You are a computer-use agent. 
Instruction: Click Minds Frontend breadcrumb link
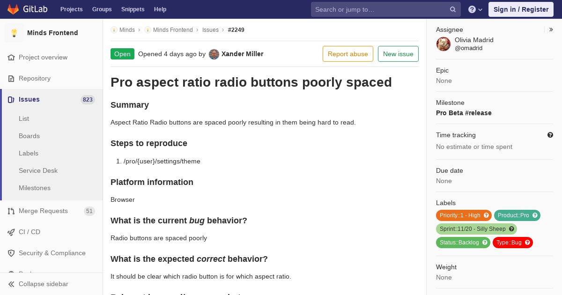tap(173, 29)
